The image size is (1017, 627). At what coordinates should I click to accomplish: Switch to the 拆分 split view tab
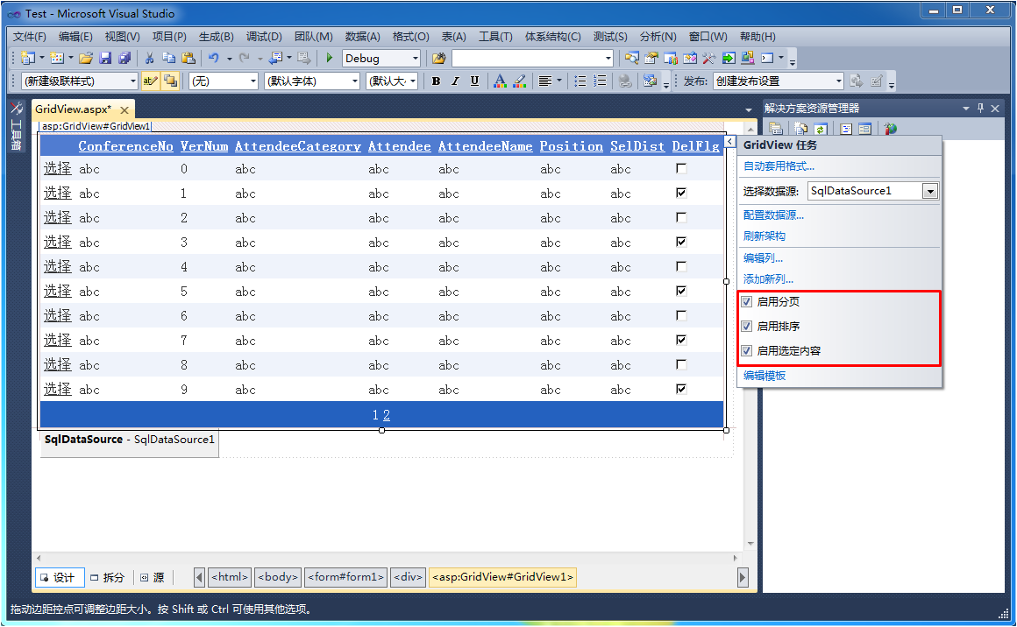point(108,577)
